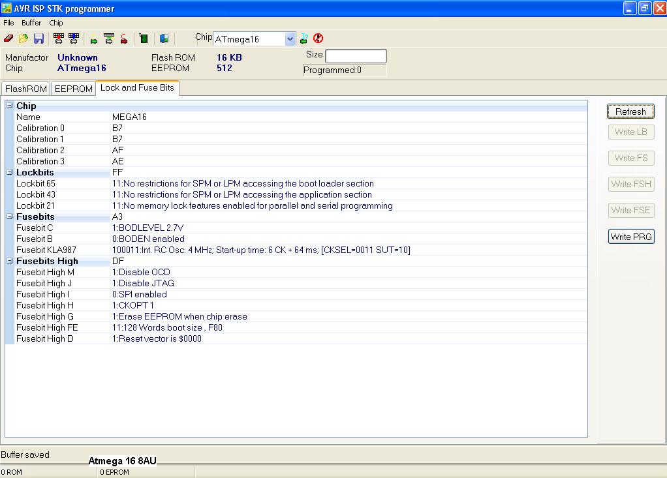Open the Buffer menu
The height and width of the screenshot is (478, 667).
click(31, 23)
